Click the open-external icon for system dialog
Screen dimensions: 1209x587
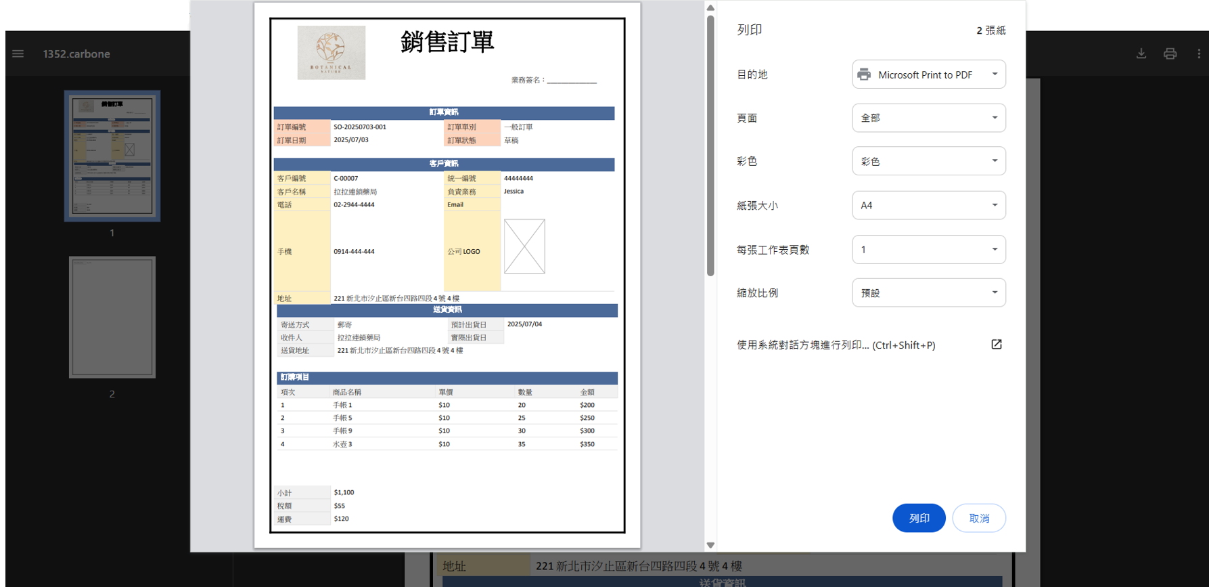[x=996, y=345]
